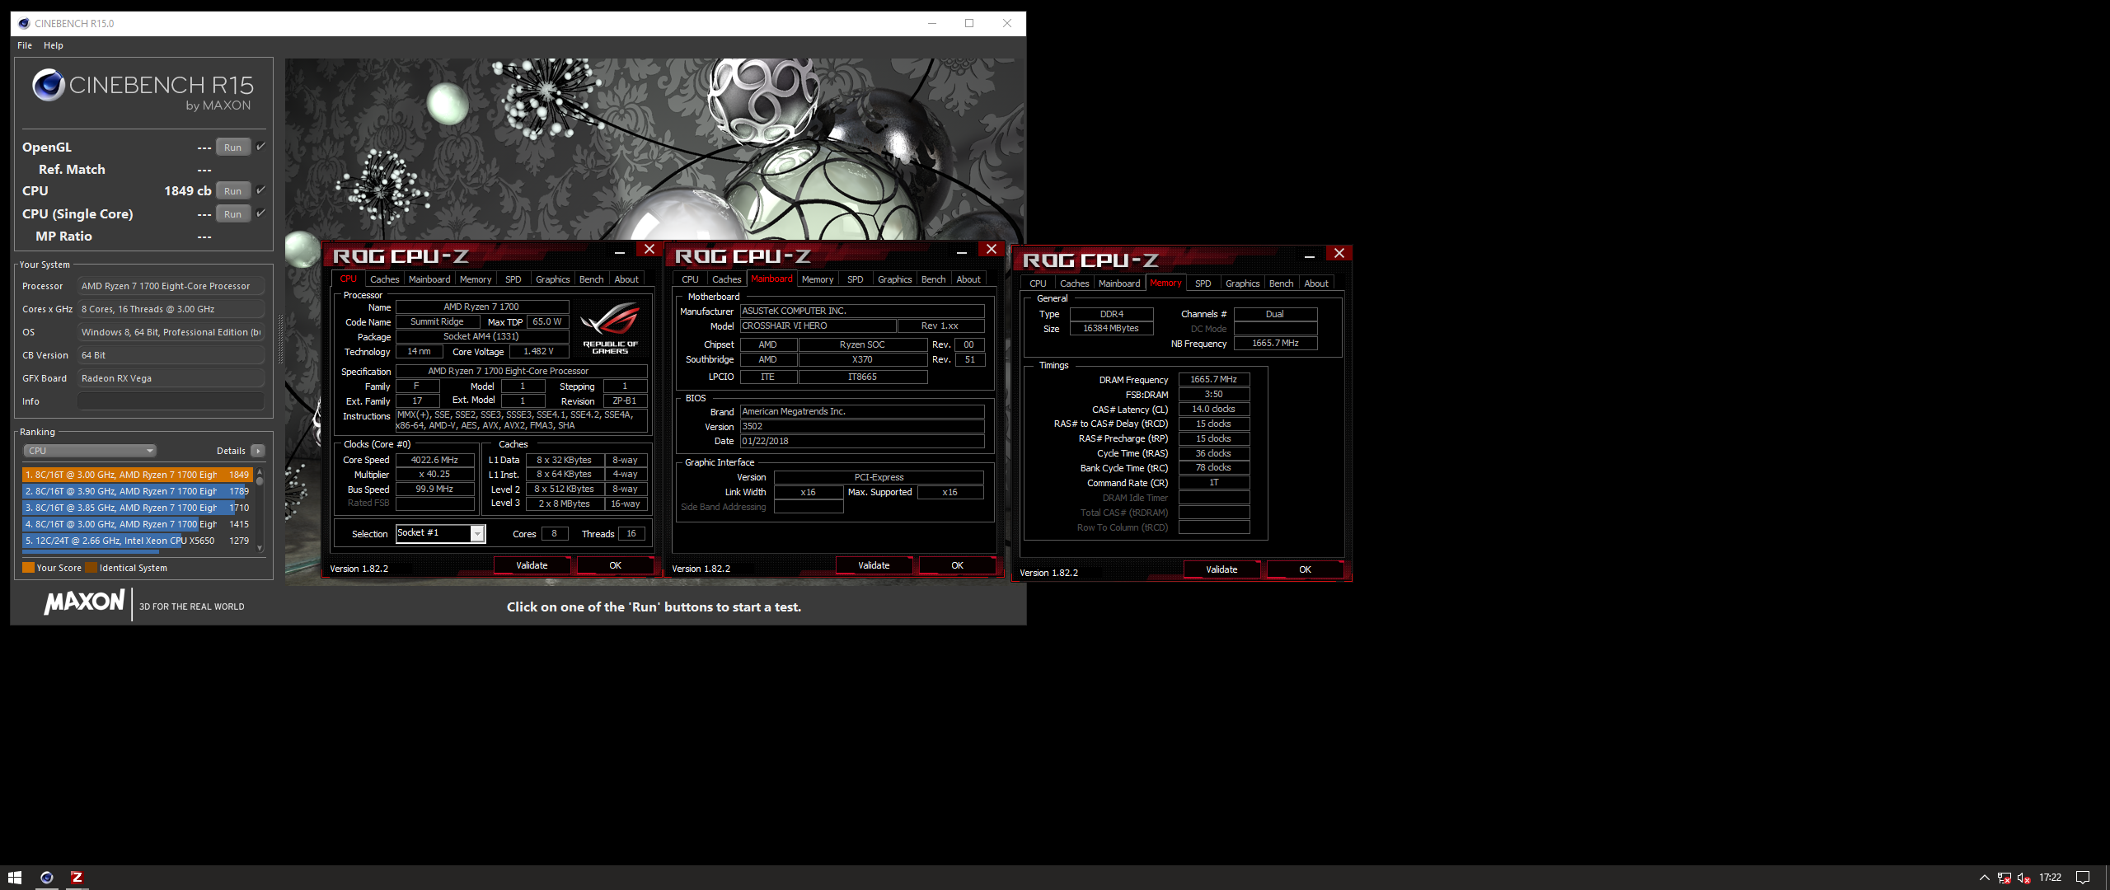Click OK in the CPU tab window
2110x890 pixels.
click(x=615, y=565)
